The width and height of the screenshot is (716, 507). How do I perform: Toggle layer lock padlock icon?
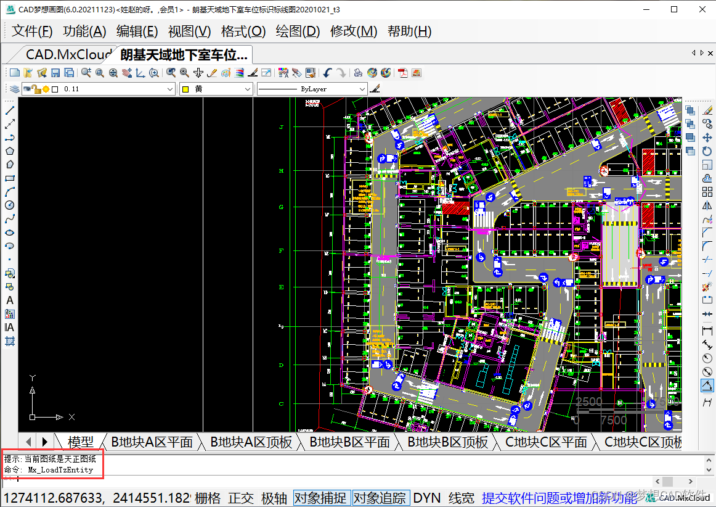[x=36, y=89]
